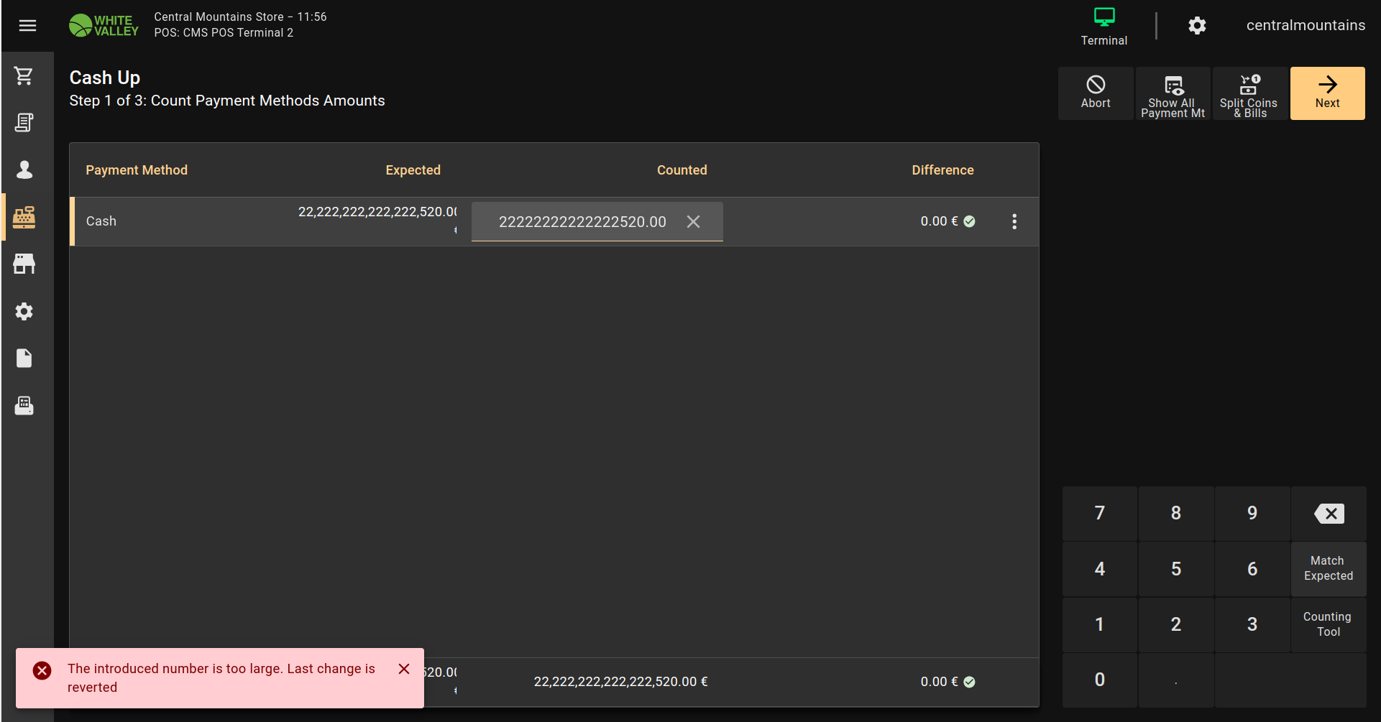This screenshot has height=722, width=1381.
Task: Abort the cash up process
Action: [x=1095, y=93]
